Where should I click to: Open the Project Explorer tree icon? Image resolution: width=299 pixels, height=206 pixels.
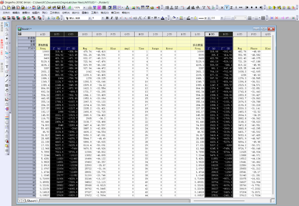[127, 8]
